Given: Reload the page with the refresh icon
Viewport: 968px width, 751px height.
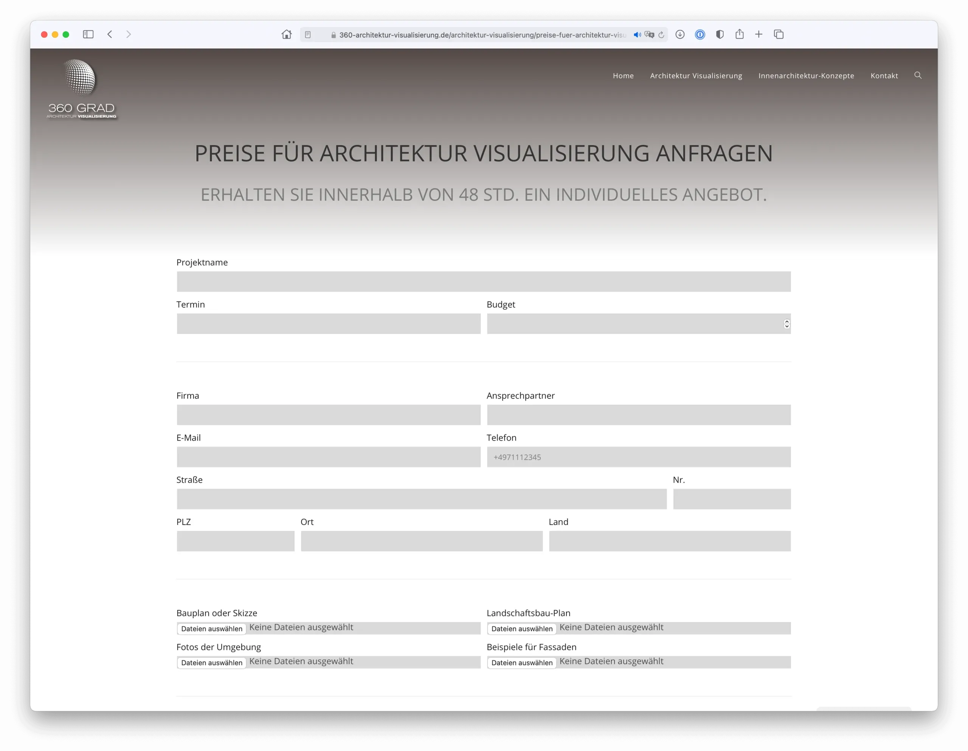Looking at the screenshot, I should (x=661, y=34).
